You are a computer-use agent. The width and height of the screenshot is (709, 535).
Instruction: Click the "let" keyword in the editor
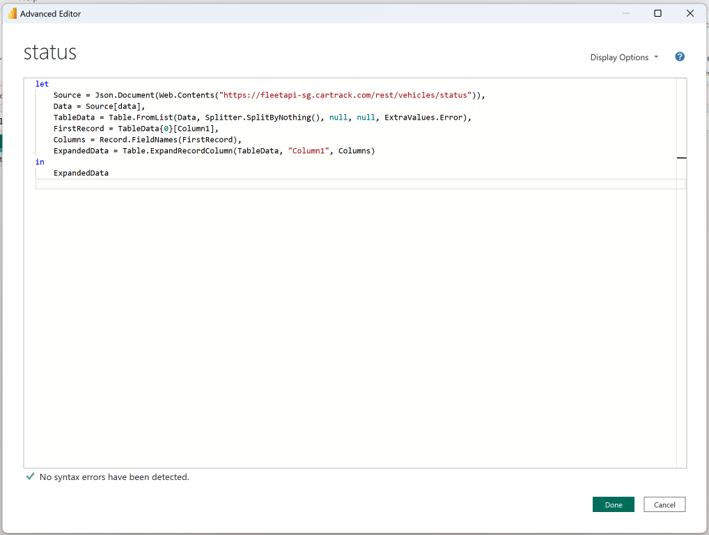42,83
